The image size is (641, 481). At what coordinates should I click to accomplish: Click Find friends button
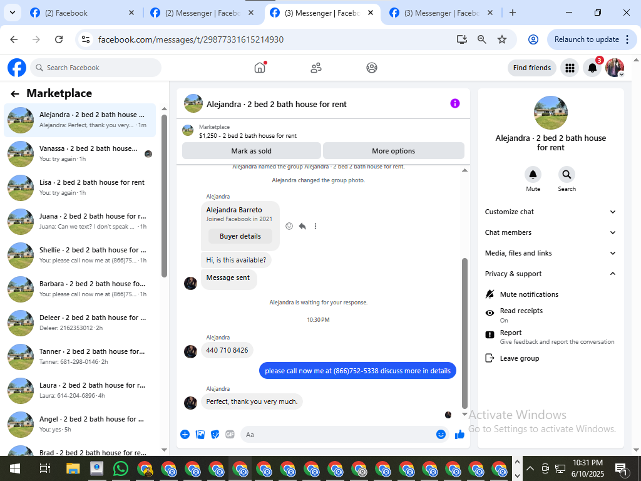click(532, 68)
